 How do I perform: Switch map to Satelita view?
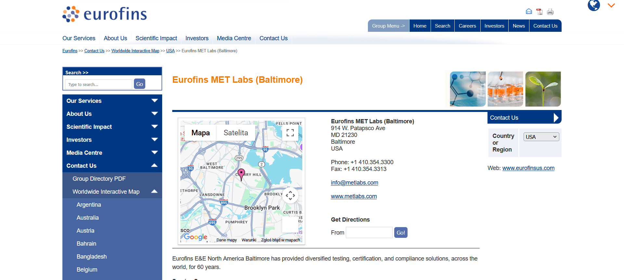click(x=236, y=133)
